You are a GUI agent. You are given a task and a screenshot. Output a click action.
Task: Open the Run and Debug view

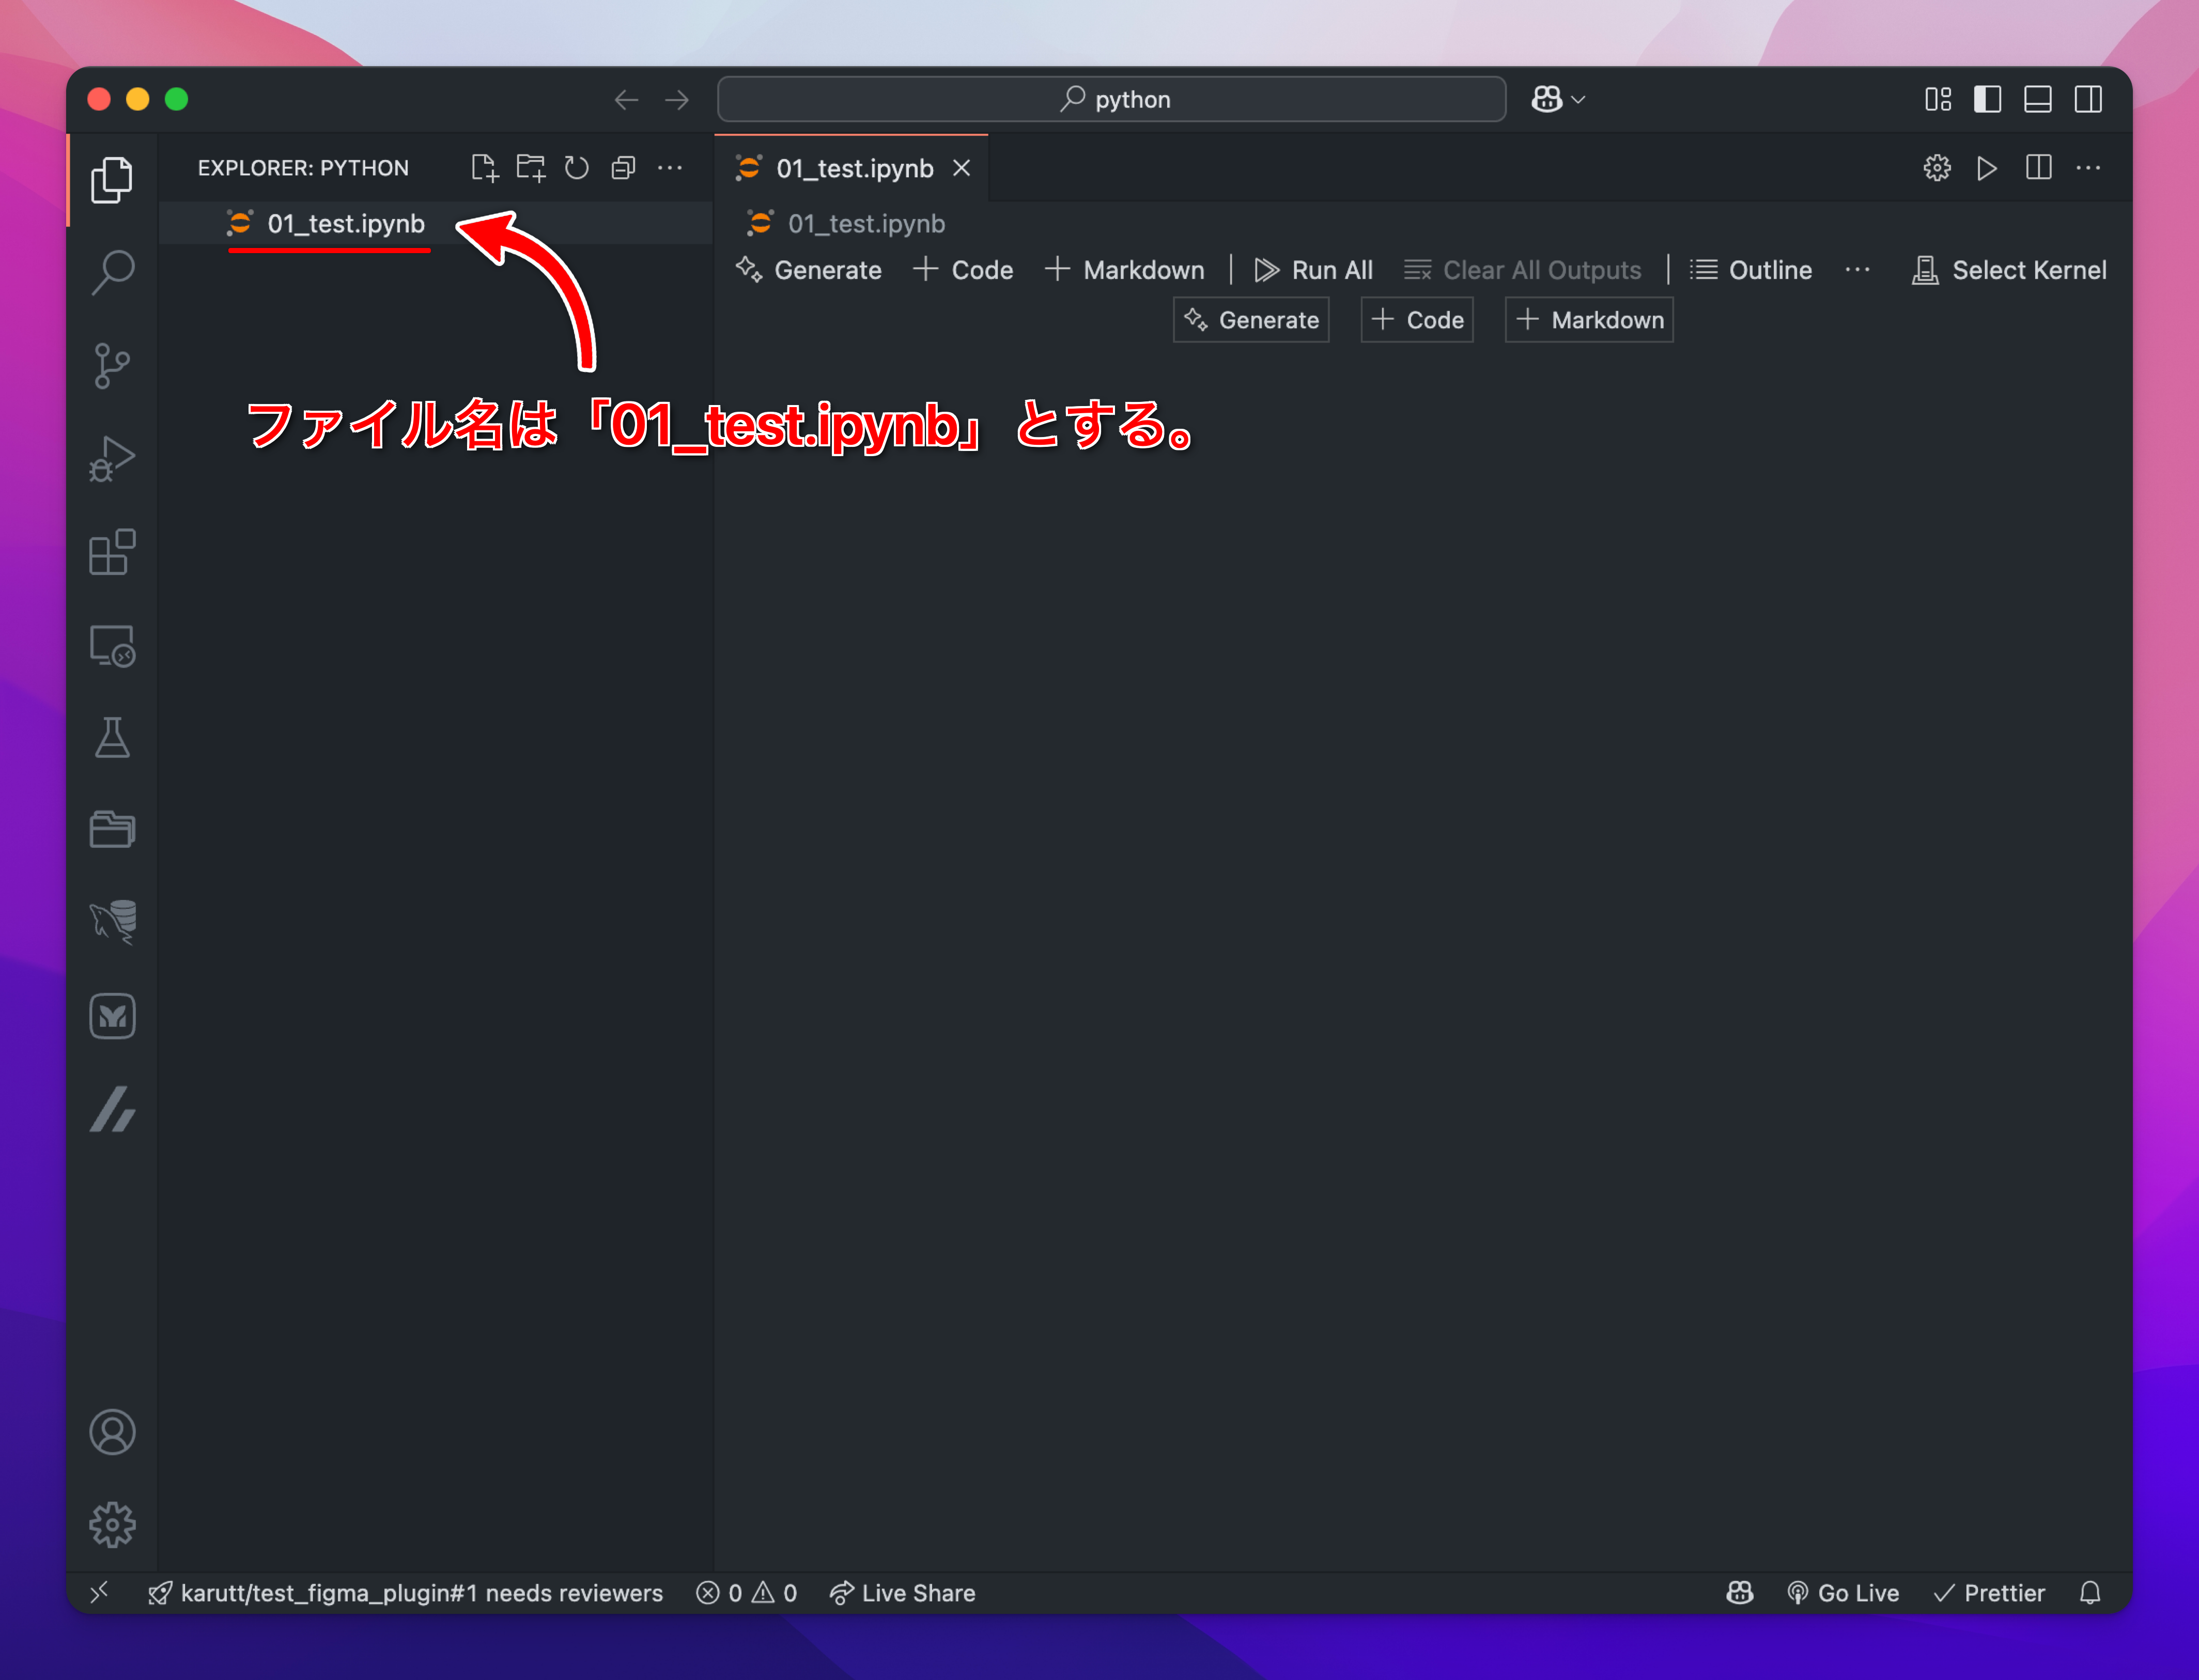(112, 458)
